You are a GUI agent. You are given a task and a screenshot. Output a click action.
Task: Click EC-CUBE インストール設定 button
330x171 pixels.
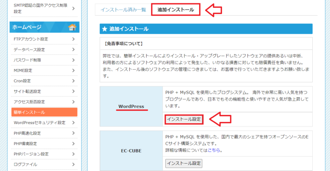tap(184, 164)
